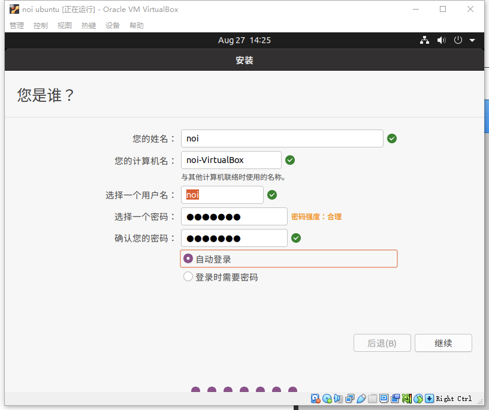Viewport: 489px width, 410px height.
Task: Click the recording status icon
Action: pyautogui.click(x=395, y=399)
